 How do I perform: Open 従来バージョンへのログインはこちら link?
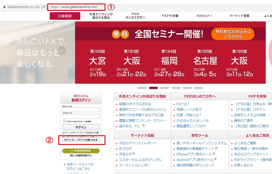80,166
